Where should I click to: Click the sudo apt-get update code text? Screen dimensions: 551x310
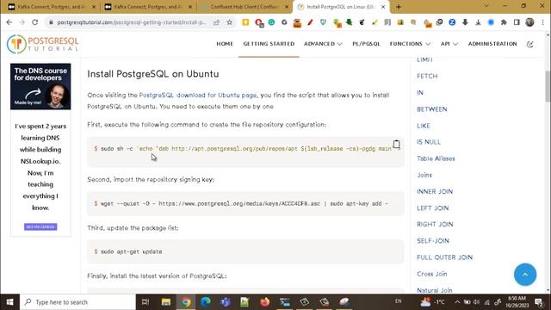(132, 251)
